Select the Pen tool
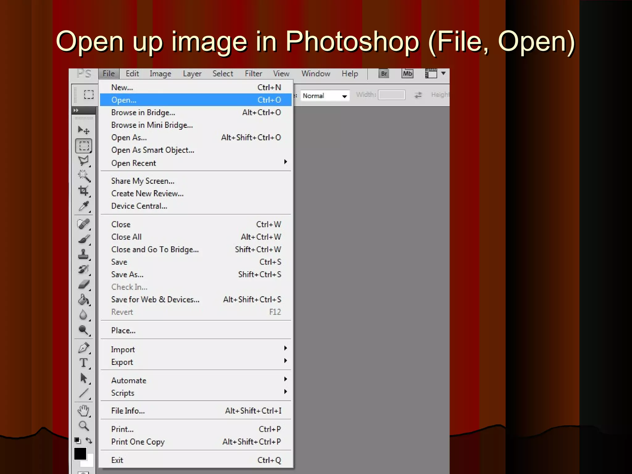Viewport: 632px width, 474px height. click(x=84, y=348)
